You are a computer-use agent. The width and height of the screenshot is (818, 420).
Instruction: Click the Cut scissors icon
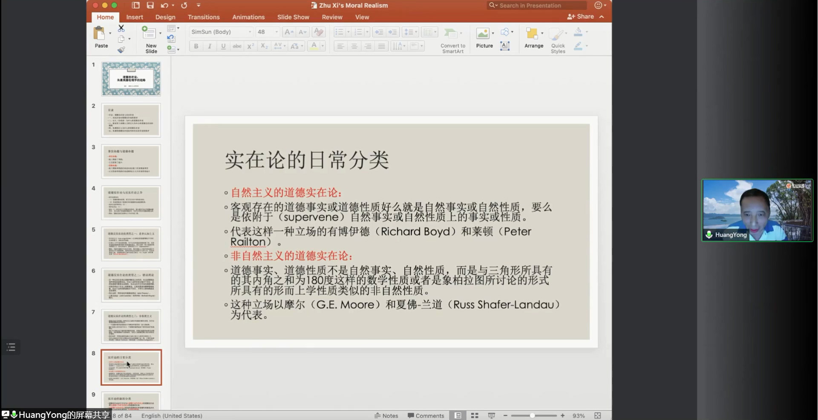tap(121, 29)
